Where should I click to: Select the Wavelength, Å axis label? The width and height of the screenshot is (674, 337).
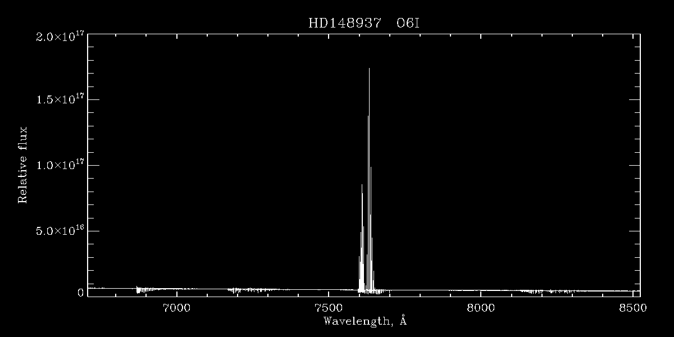(365, 321)
